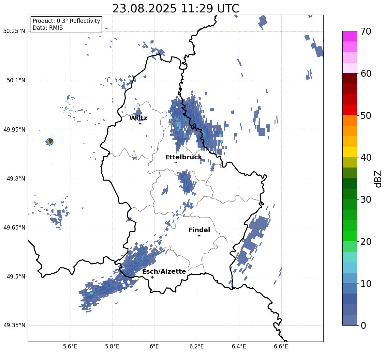Viewport: 386px width, 353px height.
Task: Click the 49.65°N latitude label
Action: coord(14,227)
